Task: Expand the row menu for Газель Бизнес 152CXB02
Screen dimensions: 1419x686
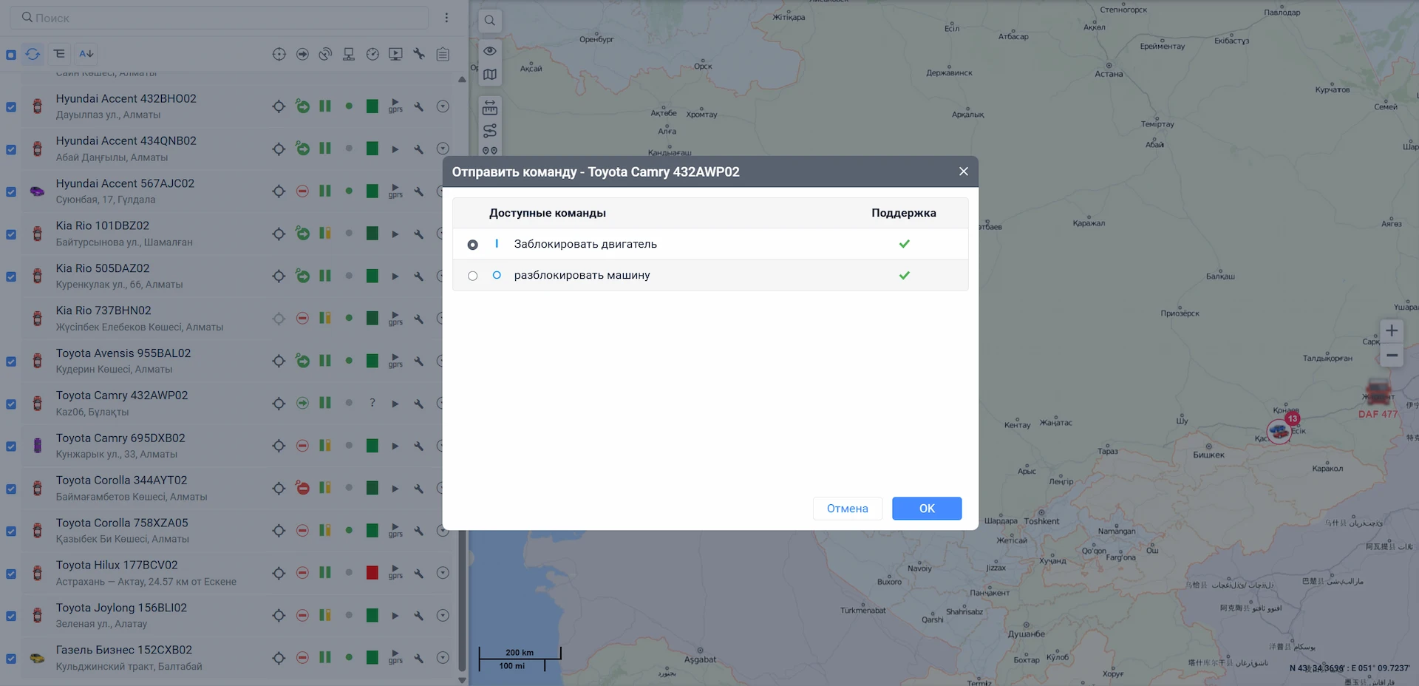Action: coord(443,658)
